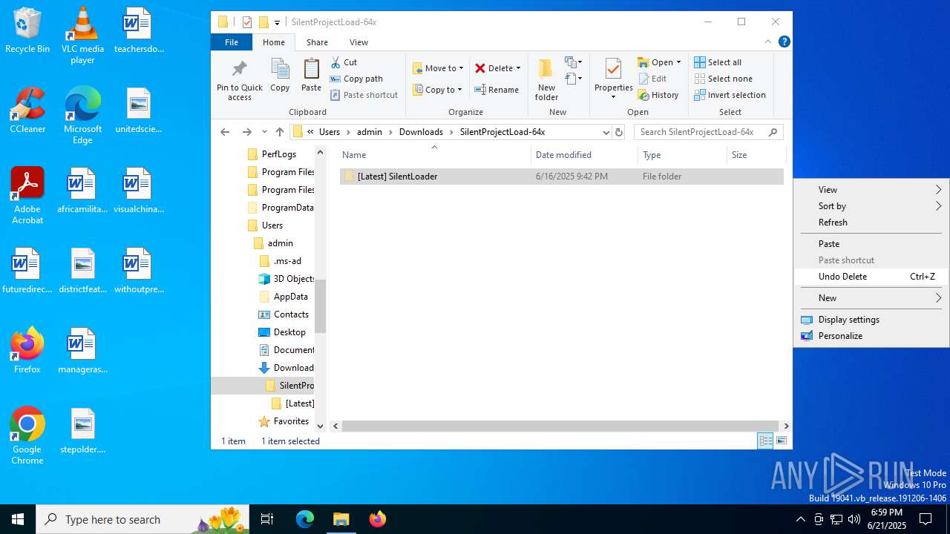Image resolution: width=950 pixels, height=534 pixels.
Task: Refresh the address bar location
Action: click(x=619, y=132)
